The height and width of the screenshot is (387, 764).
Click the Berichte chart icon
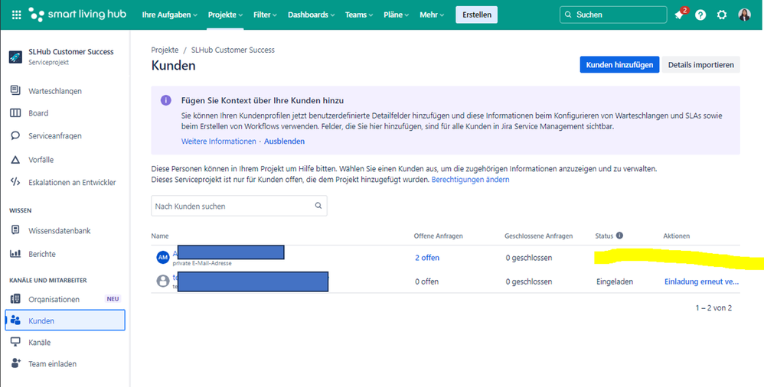click(x=15, y=254)
